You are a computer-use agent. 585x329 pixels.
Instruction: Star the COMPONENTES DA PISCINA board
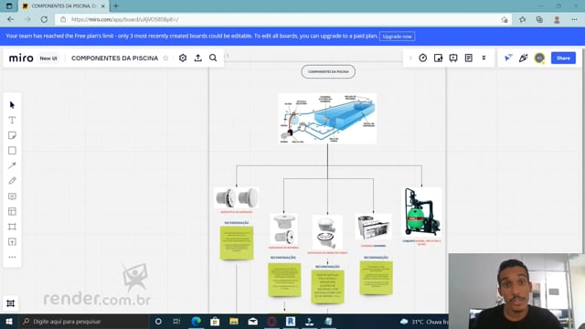coord(165,58)
